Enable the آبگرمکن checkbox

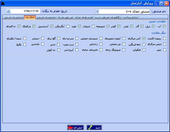68,26
